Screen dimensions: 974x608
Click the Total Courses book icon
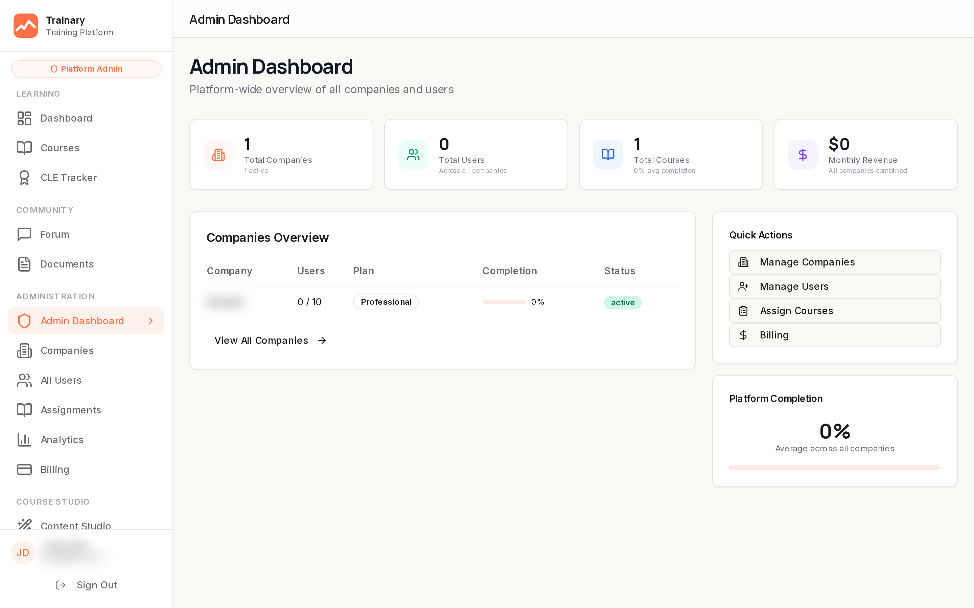[x=608, y=155]
